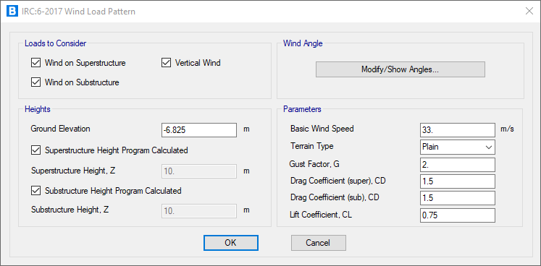
Task: Click the Basic Wind Speed field
Action: (458, 130)
